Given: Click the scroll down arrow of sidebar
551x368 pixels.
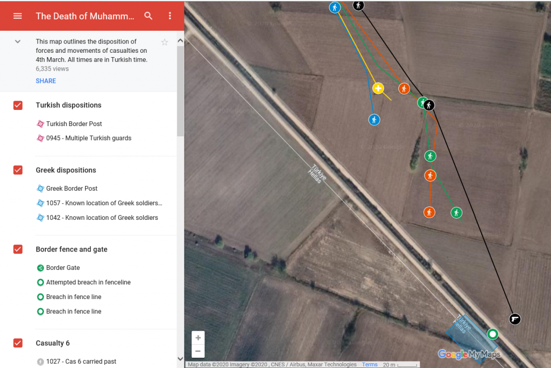Looking at the screenshot, I should (x=180, y=358).
